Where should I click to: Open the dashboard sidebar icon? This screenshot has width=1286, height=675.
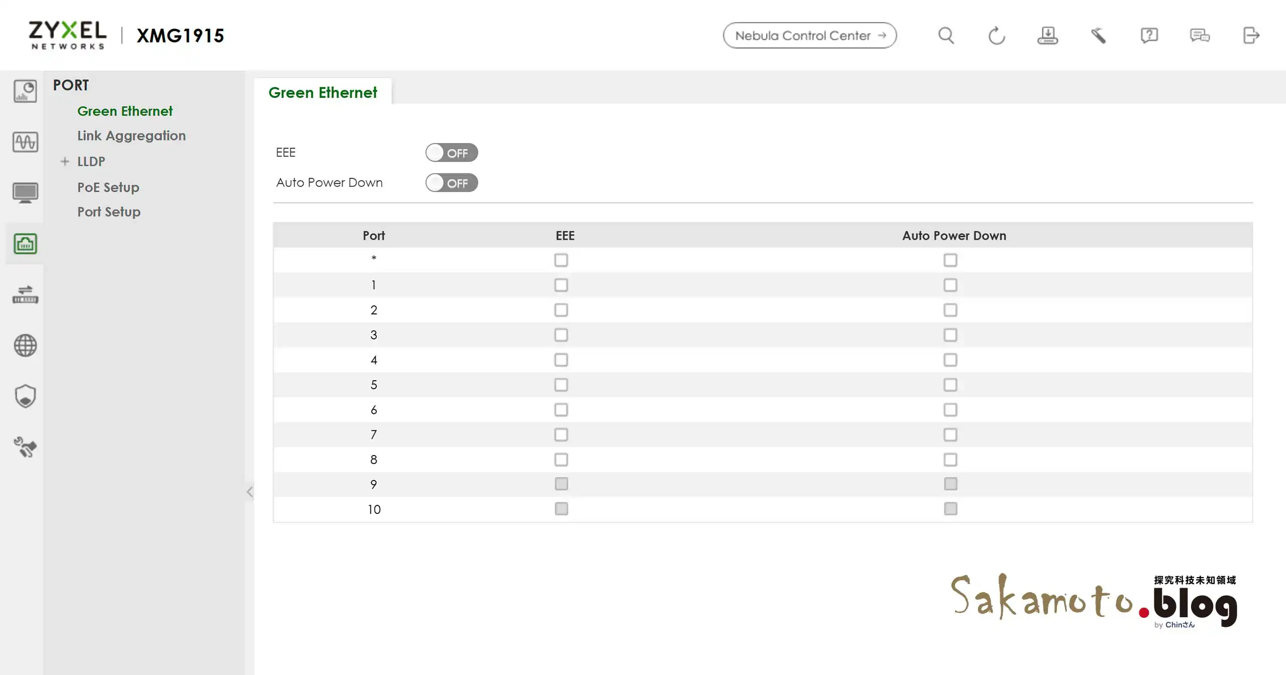pyautogui.click(x=25, y=91)
